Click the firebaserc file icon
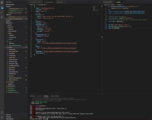Screen dimensions: 152x120 7,82
